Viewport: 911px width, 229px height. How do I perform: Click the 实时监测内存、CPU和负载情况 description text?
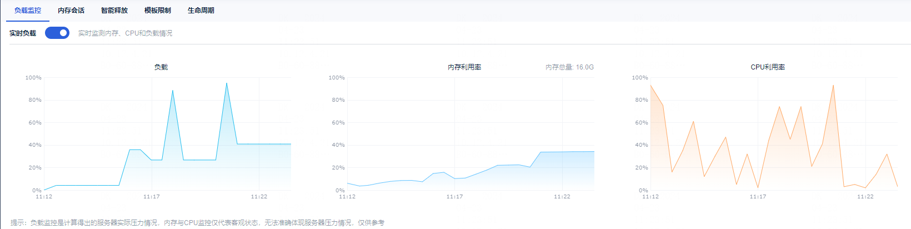click(125, 33)
